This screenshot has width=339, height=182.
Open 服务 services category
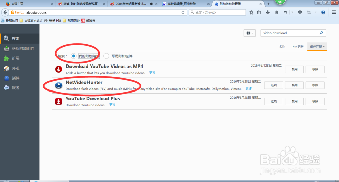point(20,88)
